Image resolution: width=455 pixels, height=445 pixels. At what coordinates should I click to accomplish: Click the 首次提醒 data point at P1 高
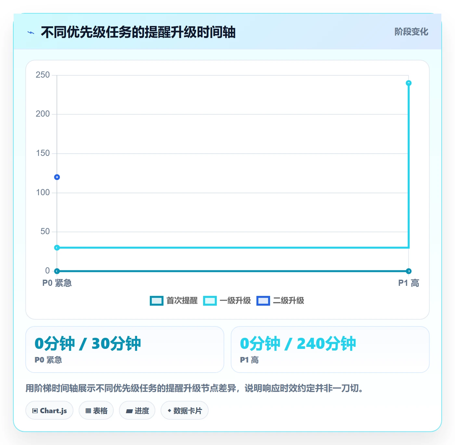pos(409,271)
